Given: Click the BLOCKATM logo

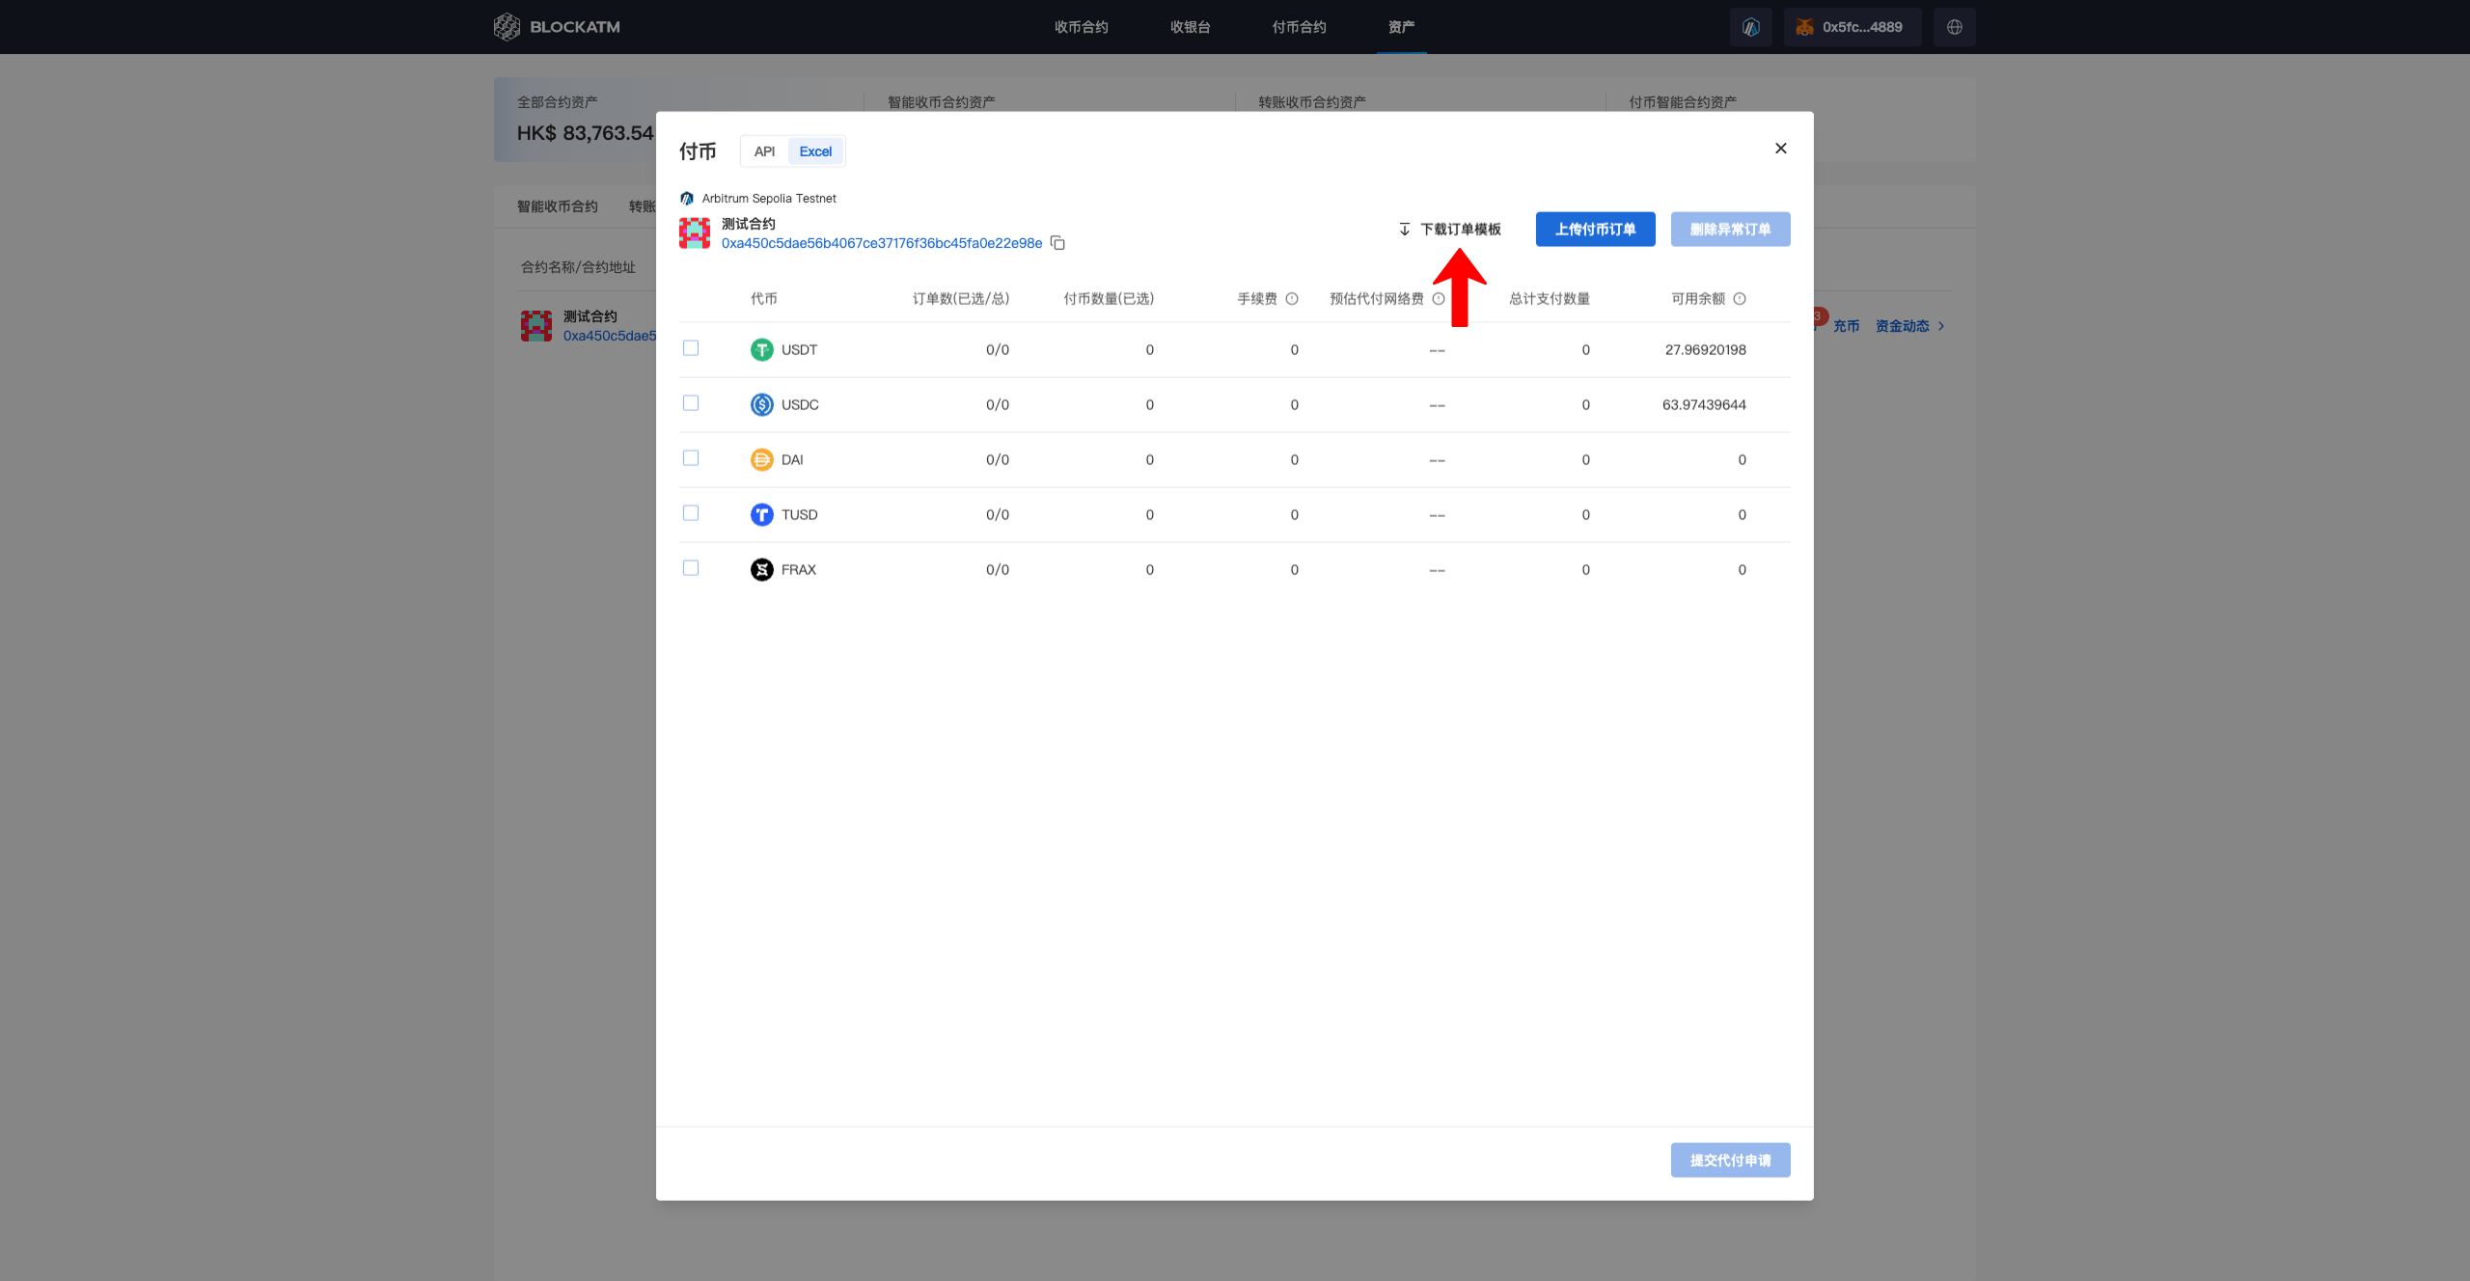Looking at the screenshot, I should pyautogui.click(x=557, y=27).
